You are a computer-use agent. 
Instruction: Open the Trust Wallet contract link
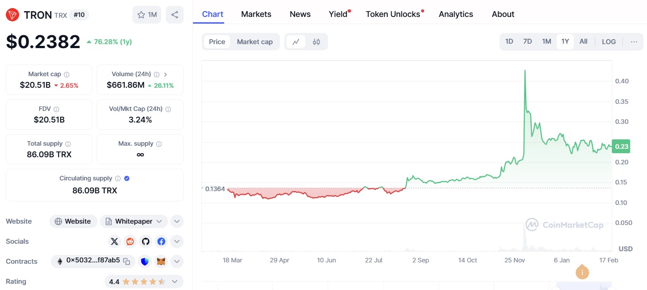click(145, 261)
